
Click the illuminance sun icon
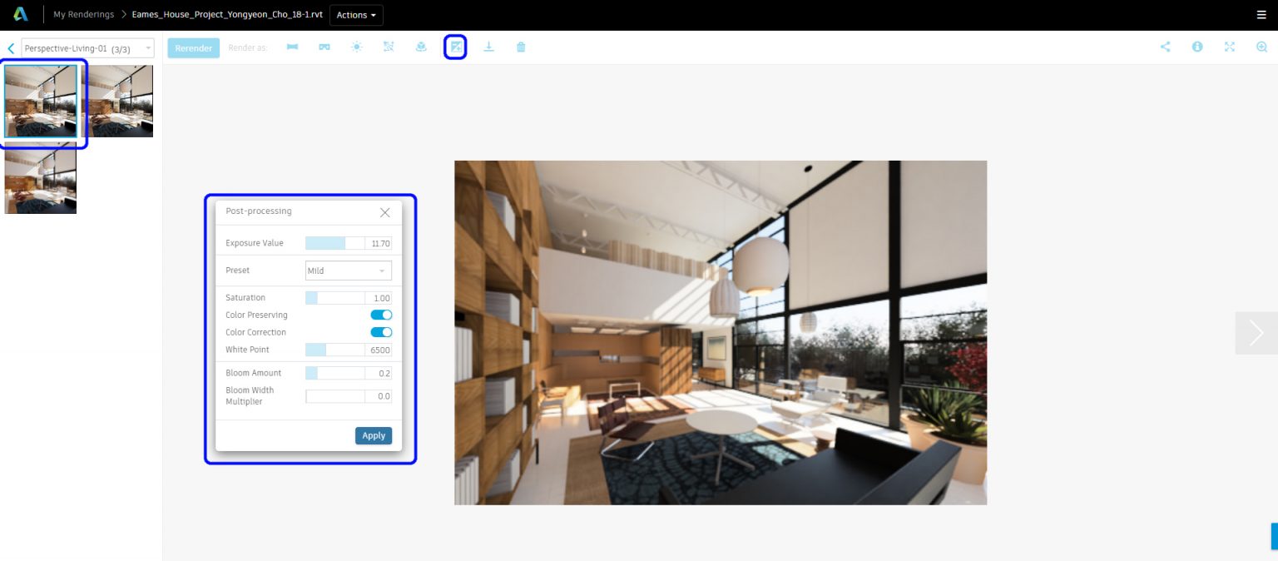point(356,47)
